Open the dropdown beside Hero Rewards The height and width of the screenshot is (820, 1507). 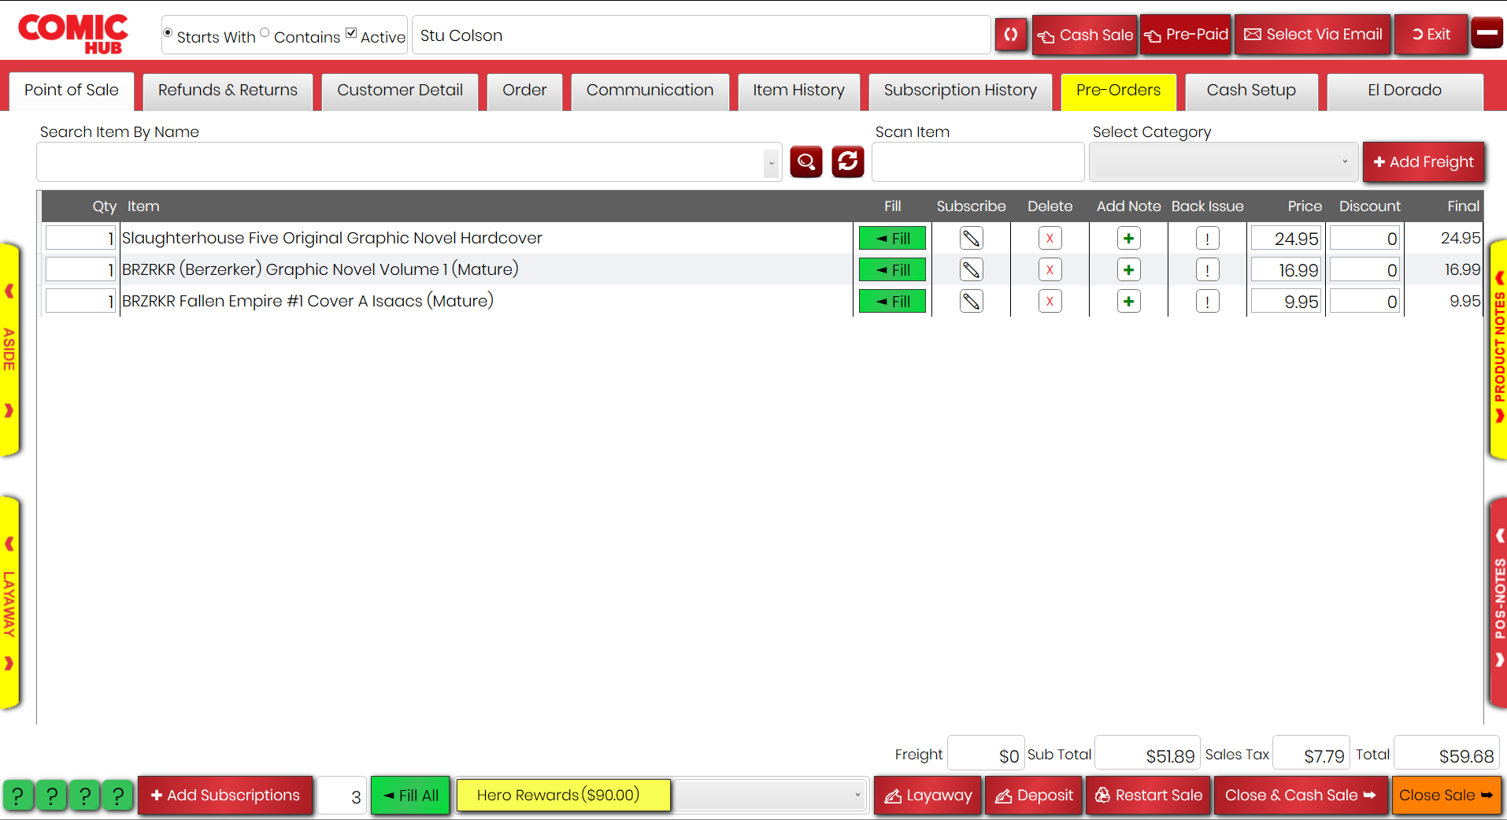coord(771,795)
